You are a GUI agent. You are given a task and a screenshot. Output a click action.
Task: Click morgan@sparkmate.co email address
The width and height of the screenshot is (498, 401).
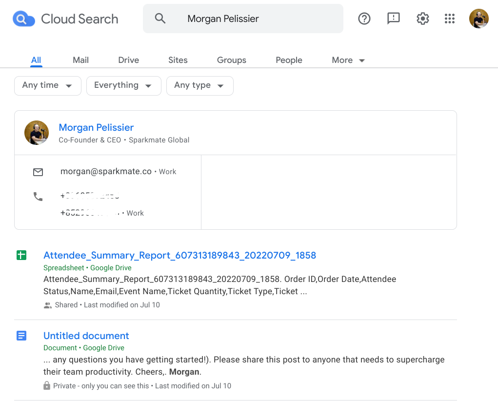[x=106, y=171]
